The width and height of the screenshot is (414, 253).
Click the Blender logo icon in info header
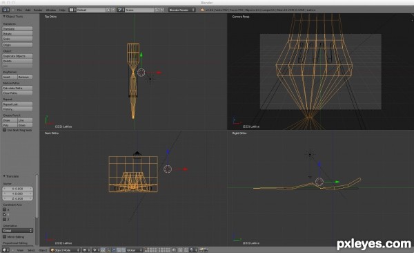[x=202, y=10]
